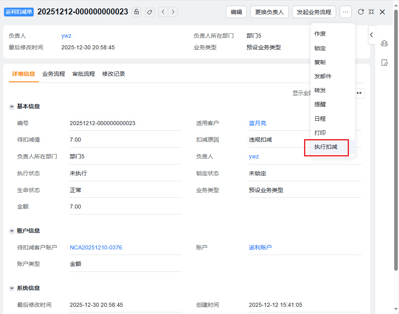Choose 作废 from the dropdown menu
The height and width of the screenshot is (314, 399).
point(333,34)
